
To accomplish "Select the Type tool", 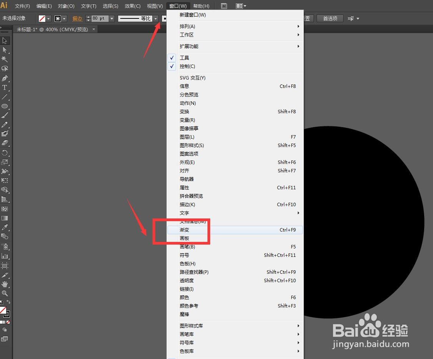I will (5, 88).
